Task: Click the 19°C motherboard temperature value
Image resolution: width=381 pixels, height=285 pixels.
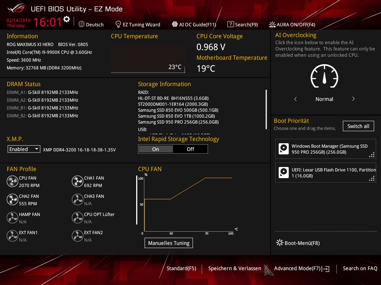Action: 206,69
